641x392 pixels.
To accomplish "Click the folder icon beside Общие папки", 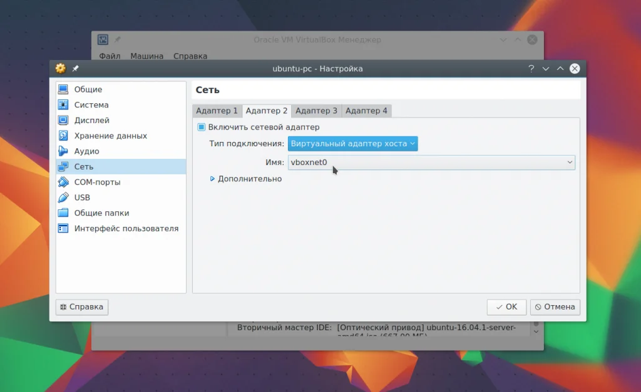I will 63,213.
